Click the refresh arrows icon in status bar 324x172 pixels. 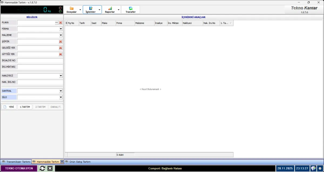tap(42, 168)
